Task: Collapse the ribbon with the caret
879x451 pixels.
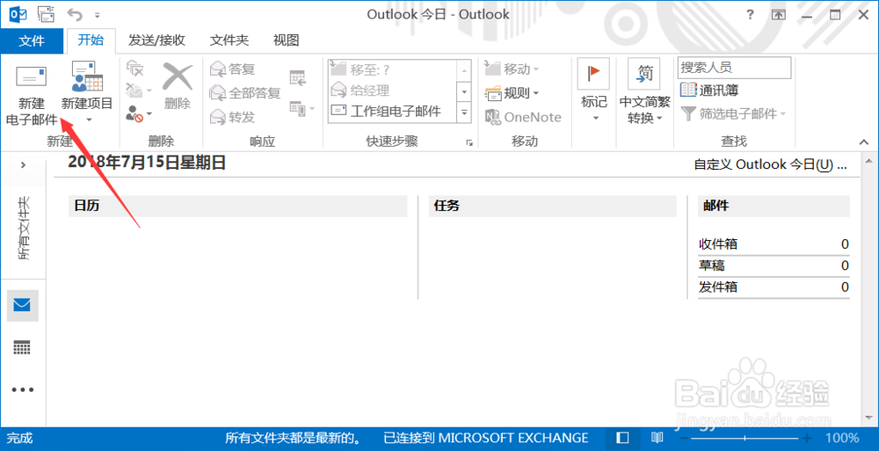Action: point(864,142)
